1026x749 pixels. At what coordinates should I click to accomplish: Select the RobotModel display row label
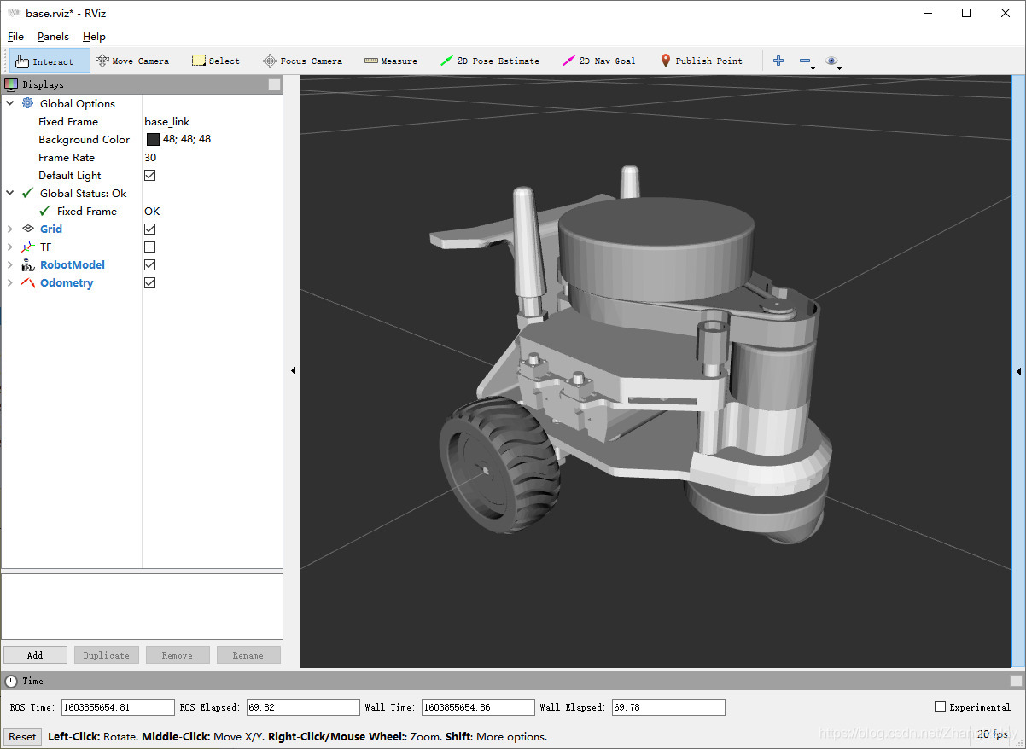click(x=73, y=264)
